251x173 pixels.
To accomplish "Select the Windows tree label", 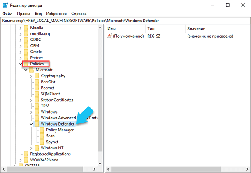I will [x=49, y=112].
